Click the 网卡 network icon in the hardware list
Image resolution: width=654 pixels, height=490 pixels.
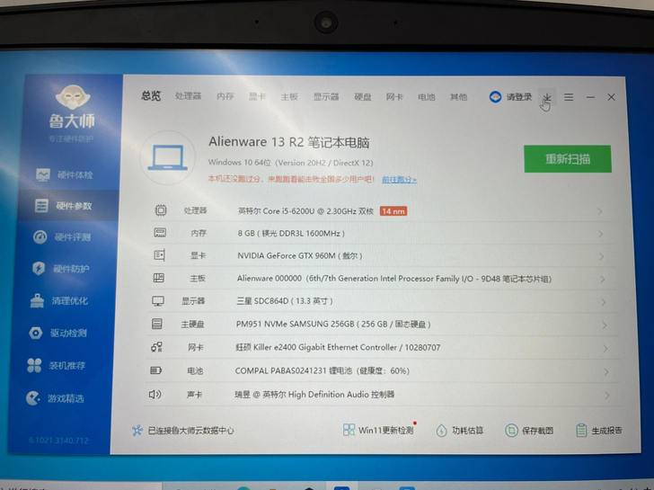point(157,347)
